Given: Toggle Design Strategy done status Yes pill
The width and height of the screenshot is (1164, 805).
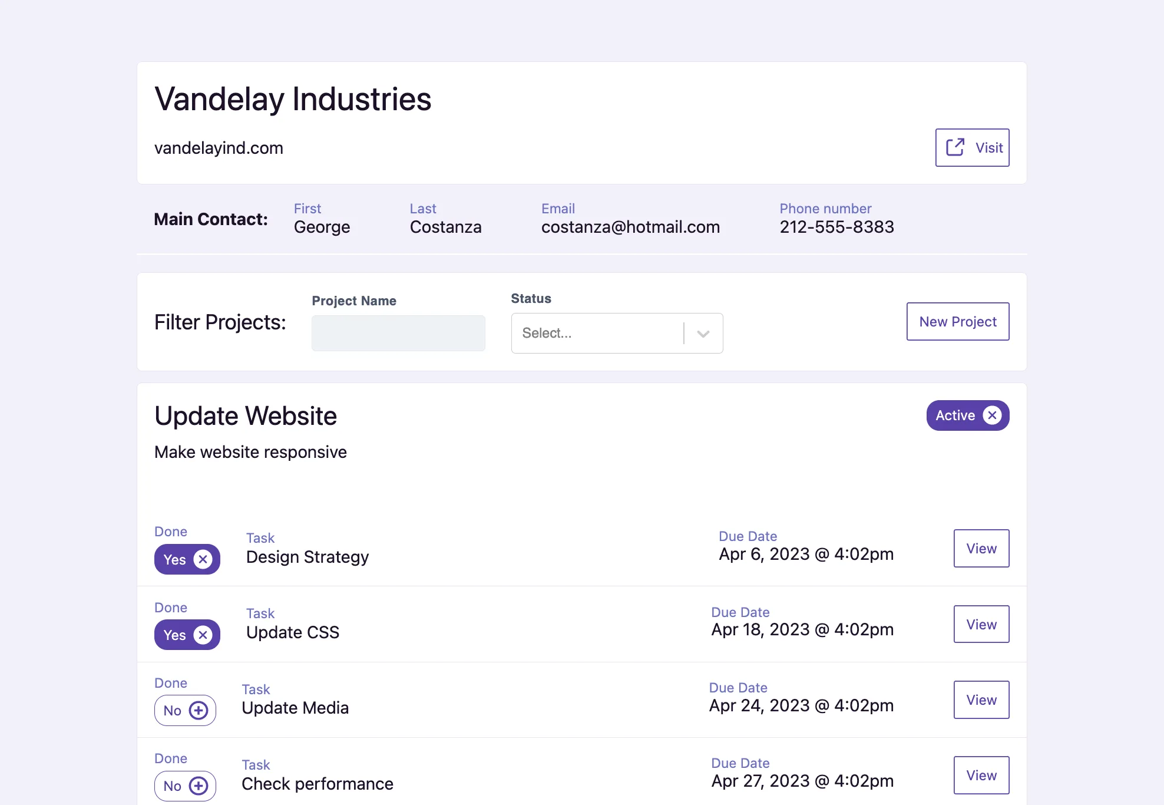Looking at the screenshot, I should pos(187,559).
